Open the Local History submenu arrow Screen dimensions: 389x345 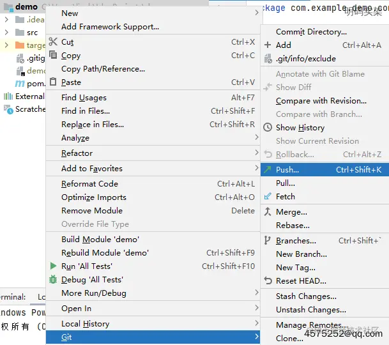tap(257, 323)
